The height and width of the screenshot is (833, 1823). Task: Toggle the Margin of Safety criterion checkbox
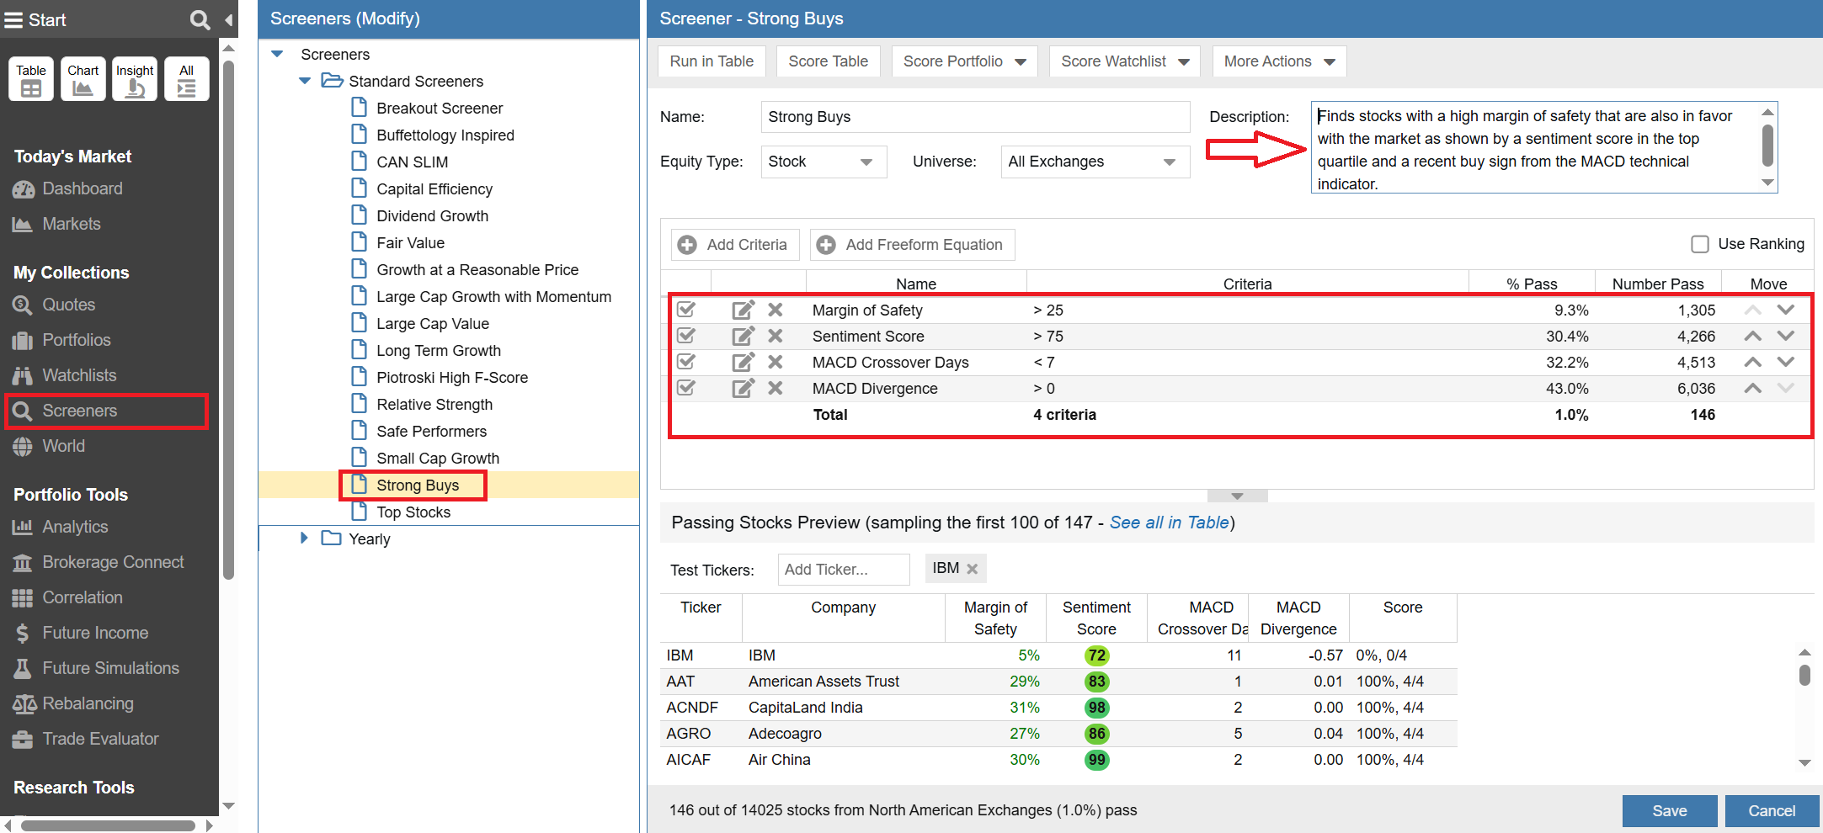coord(687,310)
